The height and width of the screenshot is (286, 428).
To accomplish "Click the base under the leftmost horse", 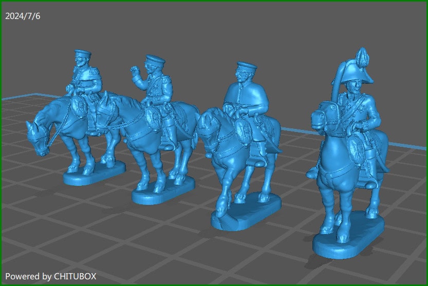I will (x=94, y=174).
